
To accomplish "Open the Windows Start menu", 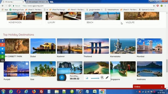I will coord(3,92).
